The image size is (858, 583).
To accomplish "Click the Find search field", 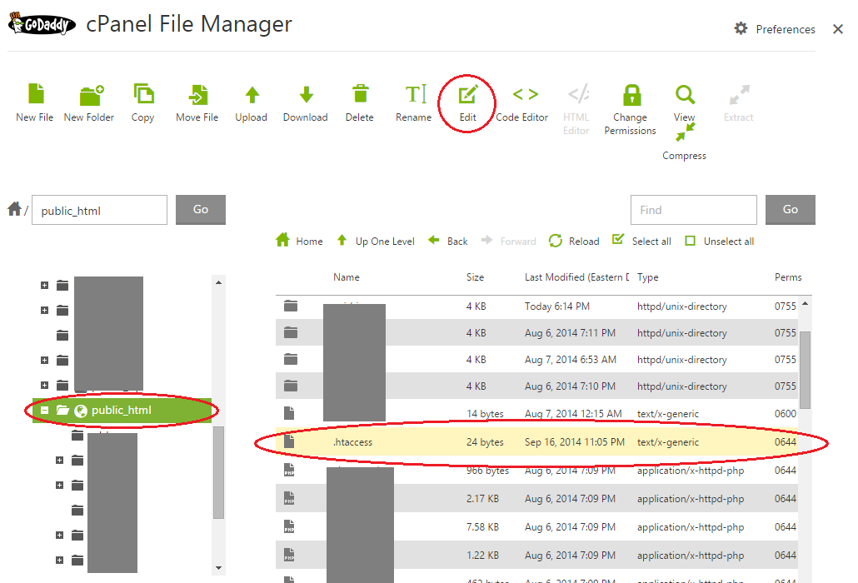I will click(693, 210).
